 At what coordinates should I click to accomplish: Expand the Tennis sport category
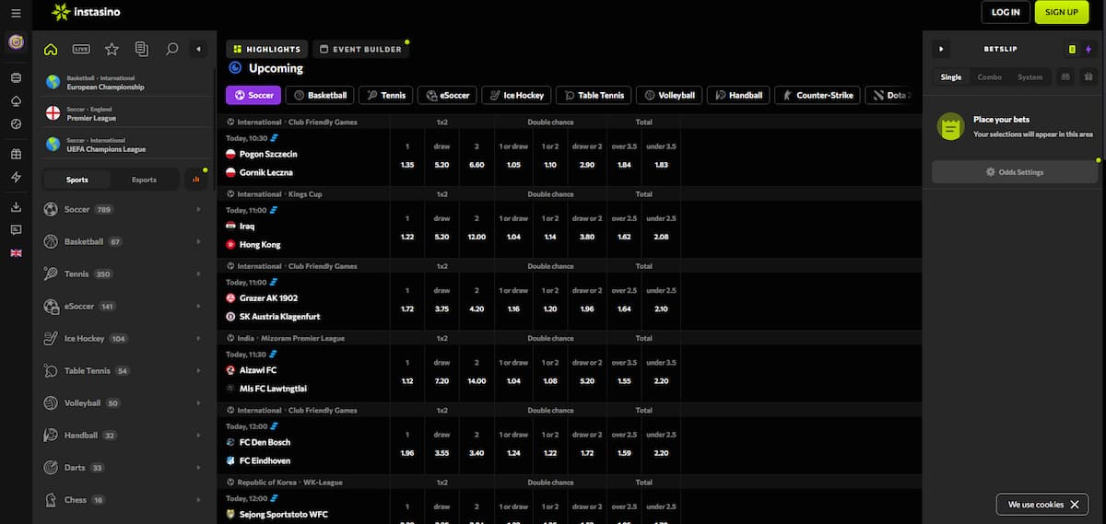coord(123,274)
